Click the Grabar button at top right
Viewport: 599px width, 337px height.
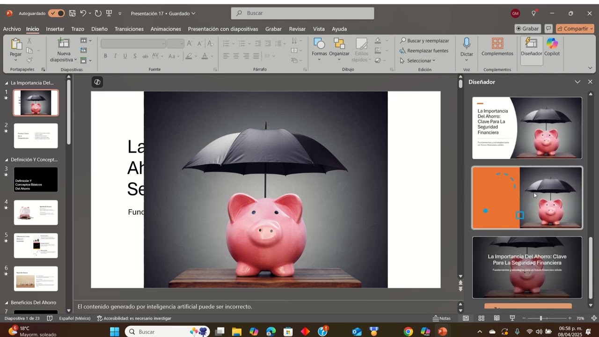click(x=527, y=29)
